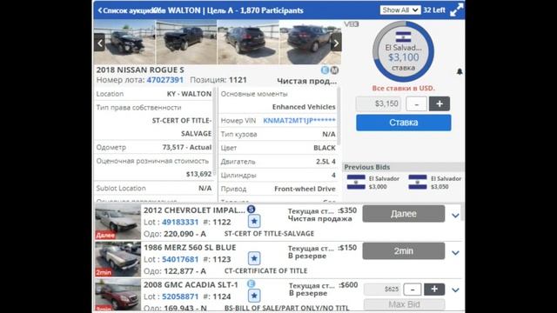Screen dimensions: 557x313
Task: Expand the GMC Acadia row chevron
Action: (x=455, y=290)
